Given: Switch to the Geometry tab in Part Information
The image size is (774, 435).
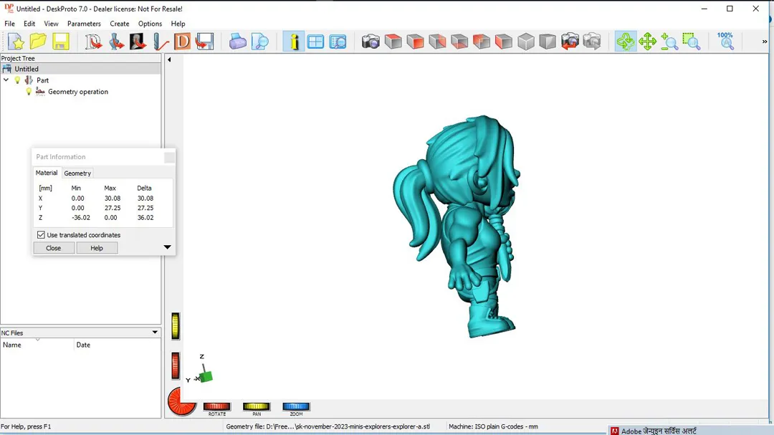Looking at the screenshot, I should click(77, 173).
